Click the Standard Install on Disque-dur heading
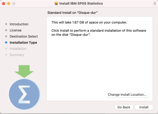The width and height of the screenshot is (158, 114). click(x=72, y=13)
